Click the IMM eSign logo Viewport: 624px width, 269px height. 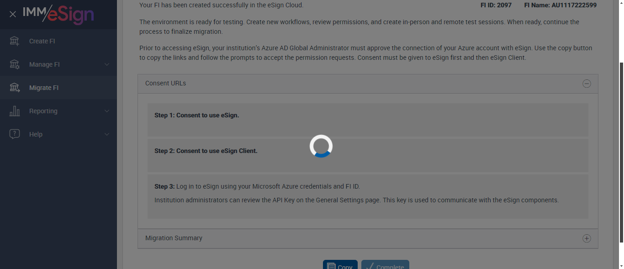[58, 14]
